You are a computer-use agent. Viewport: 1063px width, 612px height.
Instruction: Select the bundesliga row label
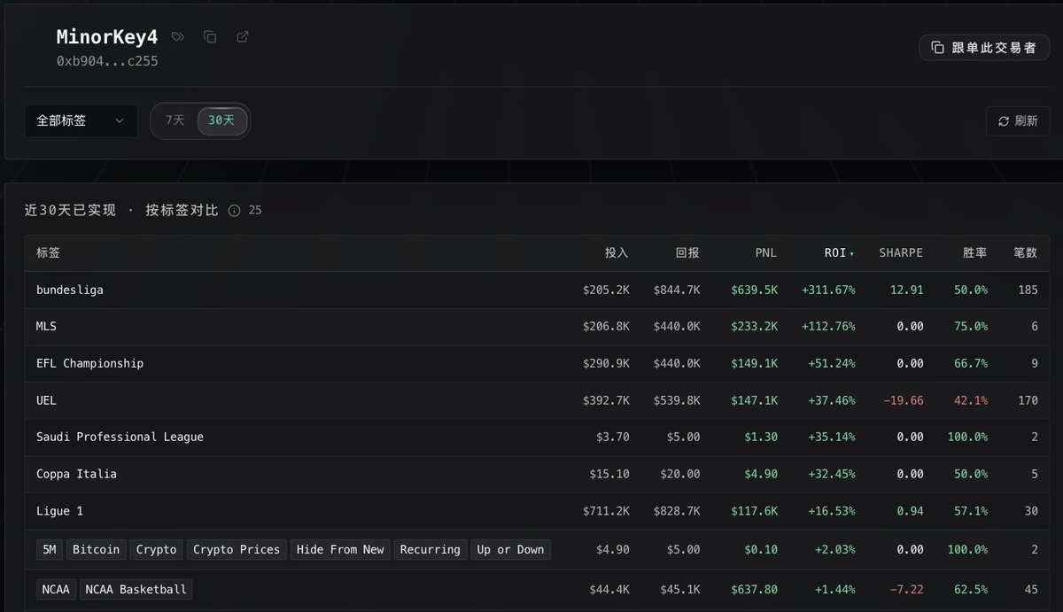(x=70, y=290)
